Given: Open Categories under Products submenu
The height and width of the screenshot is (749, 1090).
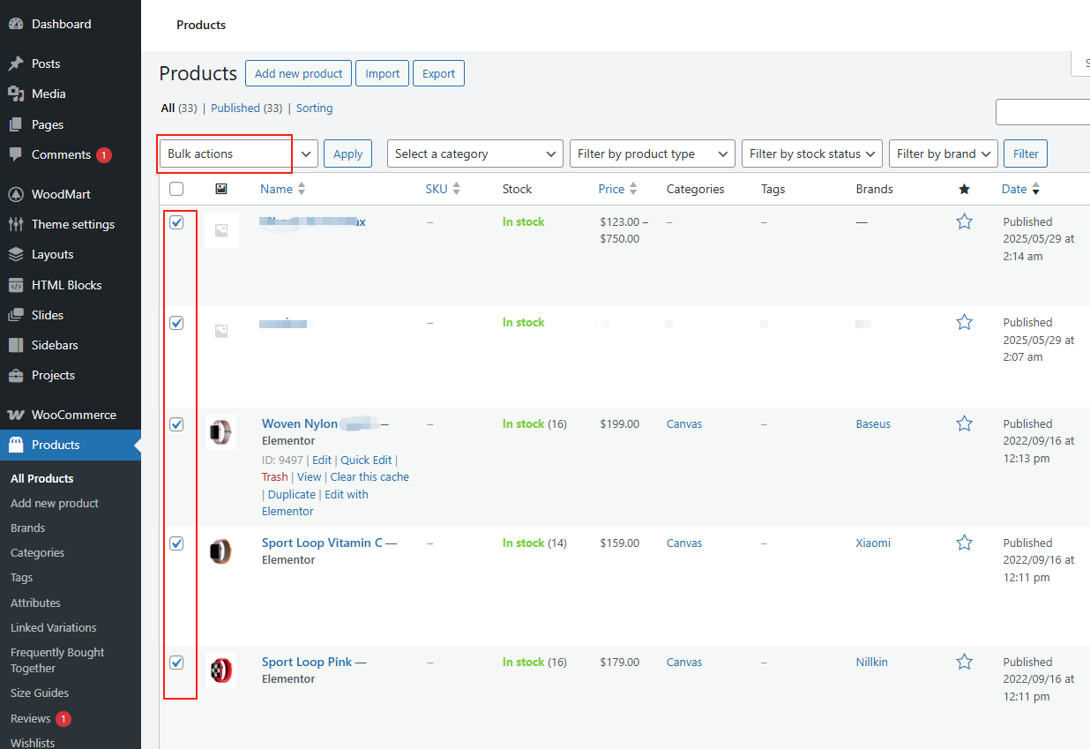Looking at the screenshot, I should pyautogui.click(x=37, y=552).
